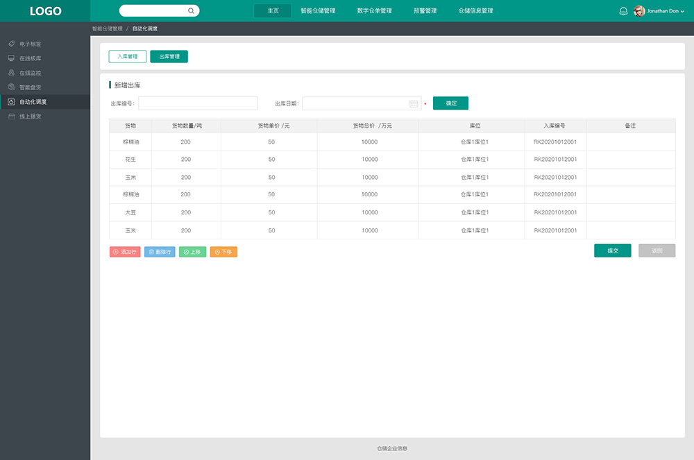The image size is (694, 460).
Task: Click the empty 备注 cell in 大豆 row
Action: tap(631, 212)
